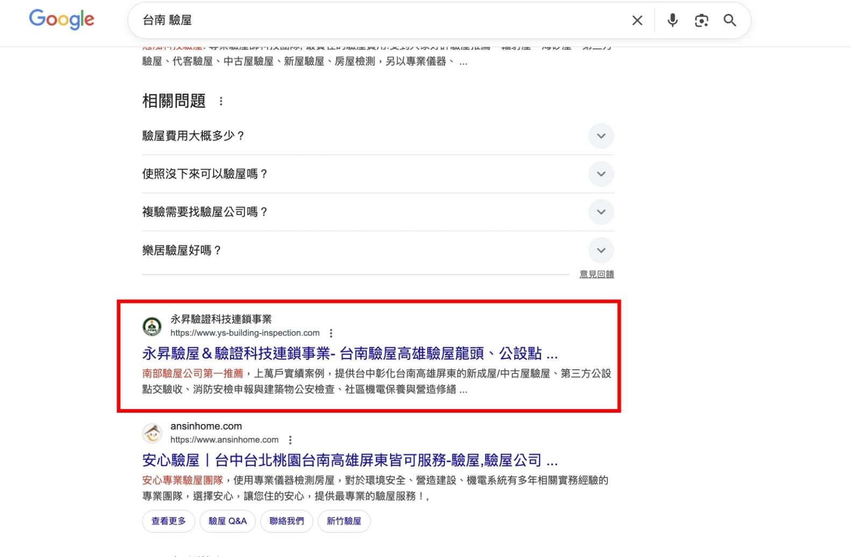Viewport: 851px width, 557px height.
Task: Click the 相關問題 section heading
Action: click(174, 101)
